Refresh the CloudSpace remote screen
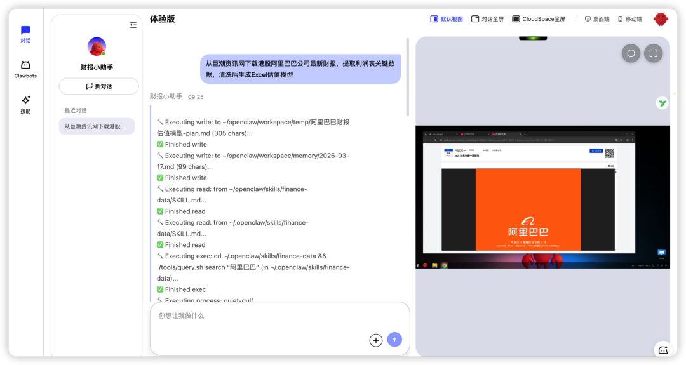 click(631, 53)
